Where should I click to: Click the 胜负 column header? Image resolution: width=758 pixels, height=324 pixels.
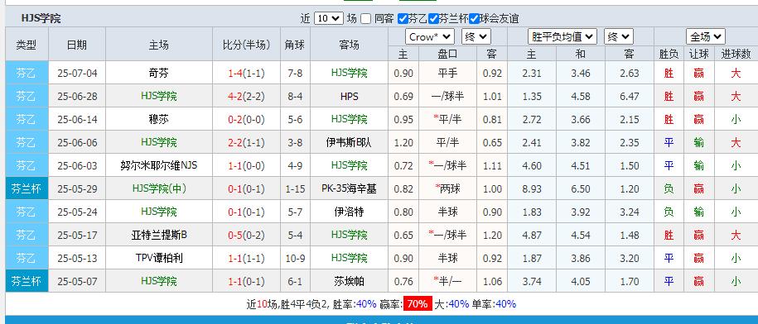pyautogui.click(x=669, y=54)
